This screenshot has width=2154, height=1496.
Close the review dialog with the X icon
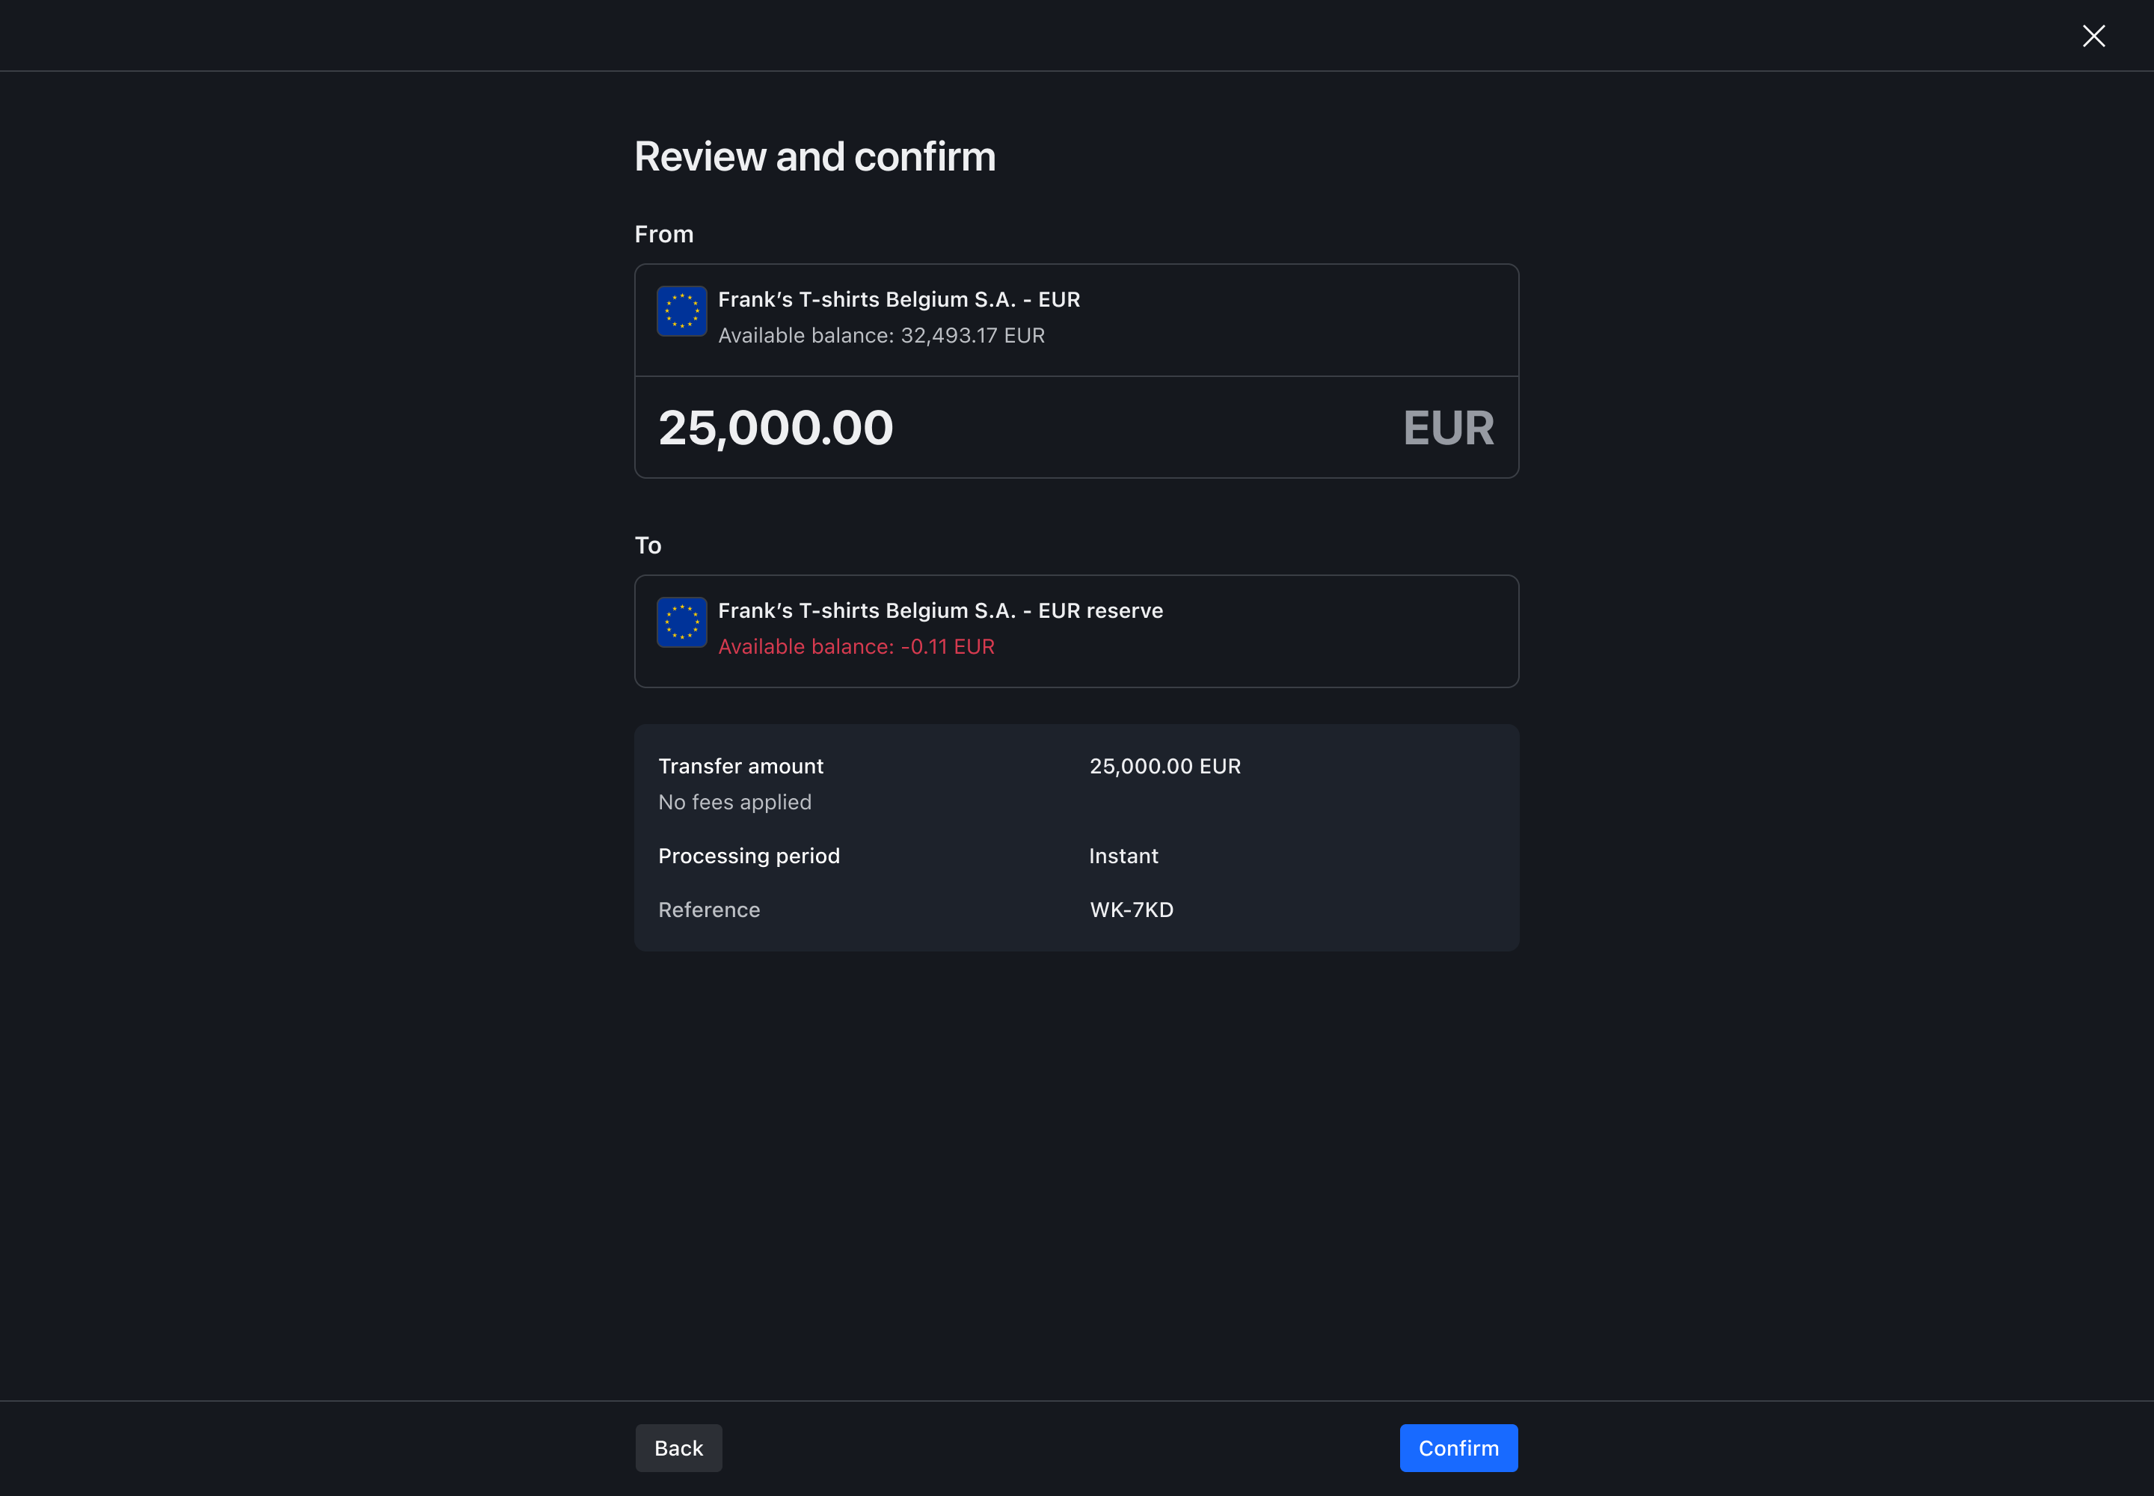click(2093, 36)
